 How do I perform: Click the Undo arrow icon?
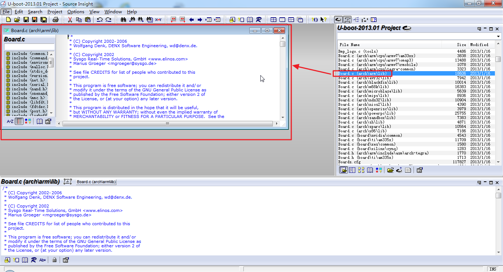[100, 20]
